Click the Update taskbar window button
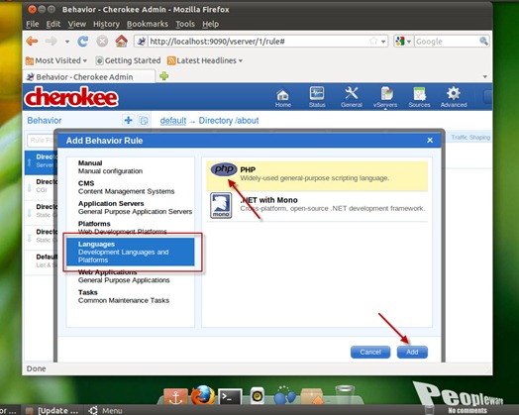This screenshot has height=415, width=519. point(53,411)
